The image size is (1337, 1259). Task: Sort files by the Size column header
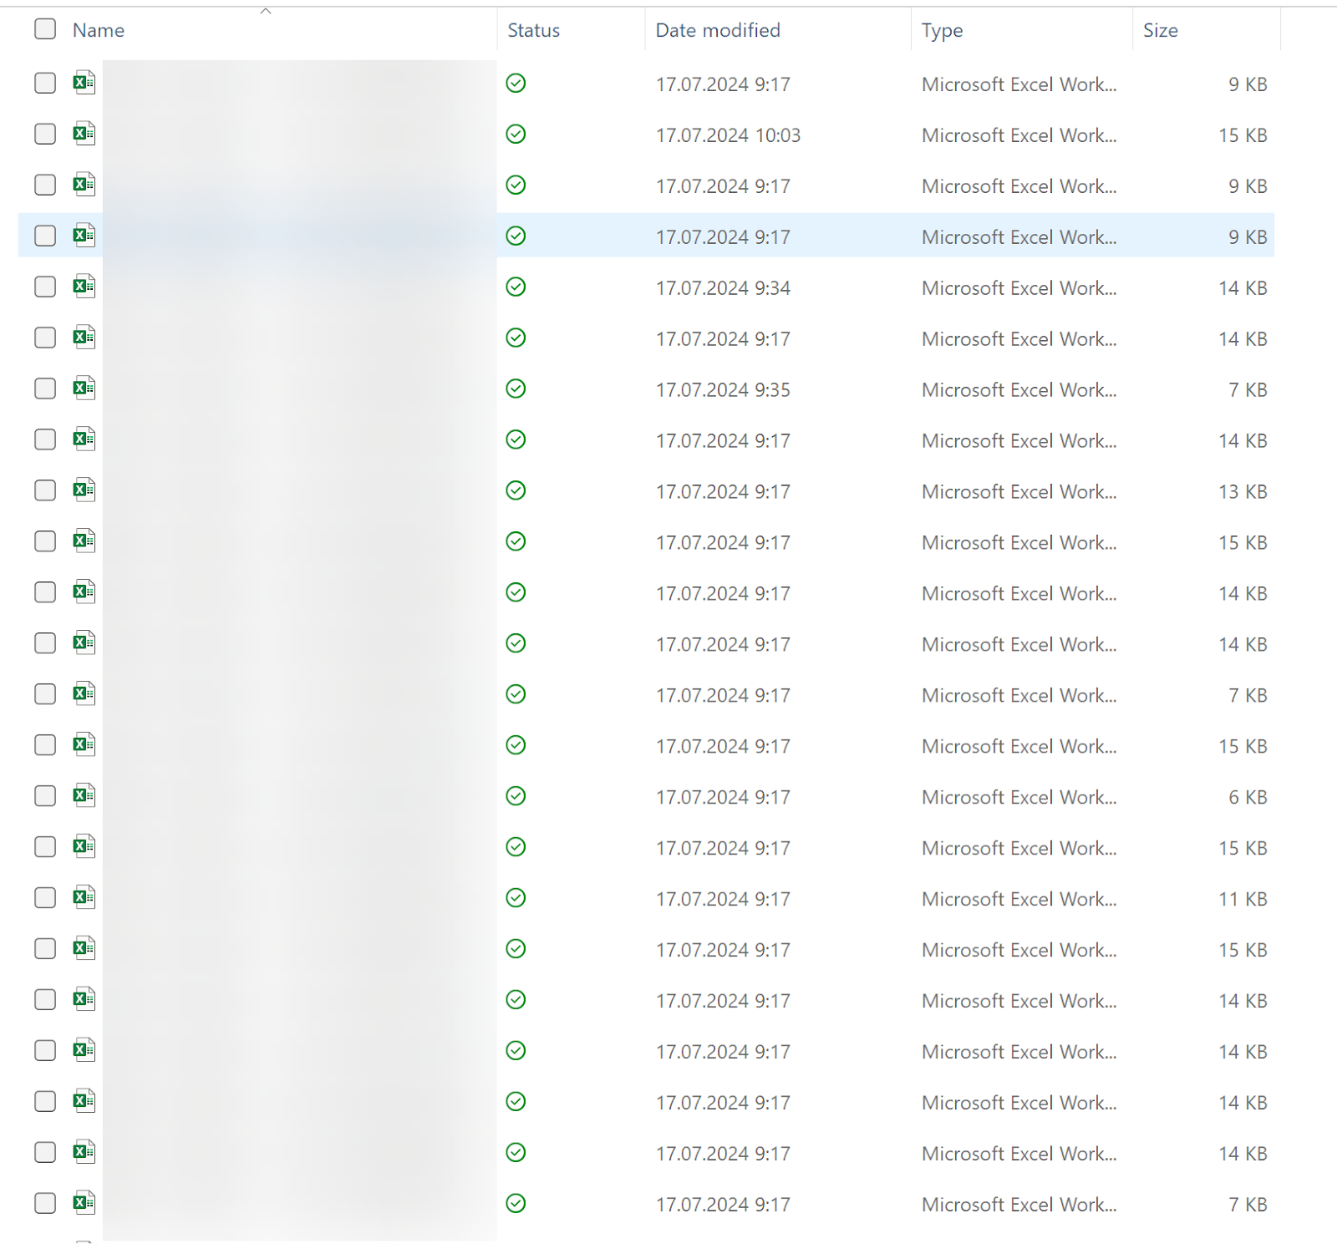coord(1161,30)
